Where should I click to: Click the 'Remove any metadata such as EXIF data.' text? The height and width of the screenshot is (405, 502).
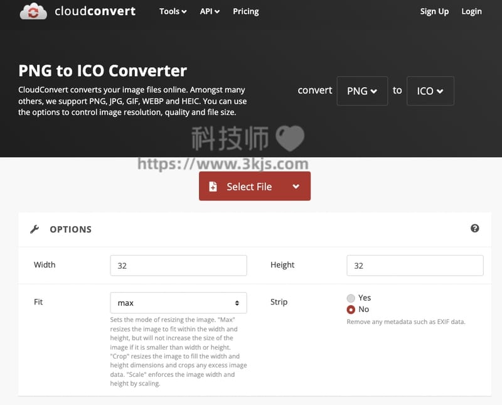tap(406, 321)
